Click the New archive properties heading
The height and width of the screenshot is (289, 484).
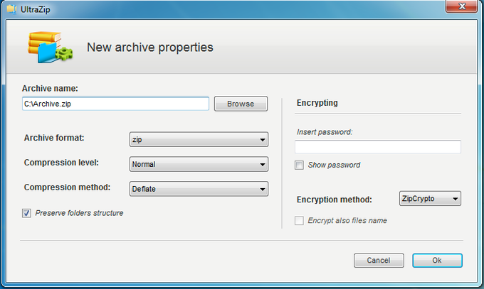click(x=149, y=48)
